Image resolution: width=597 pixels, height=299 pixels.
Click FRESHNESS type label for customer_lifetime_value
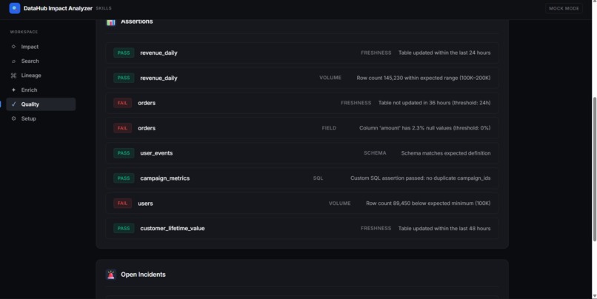click(x=376, y=228)
